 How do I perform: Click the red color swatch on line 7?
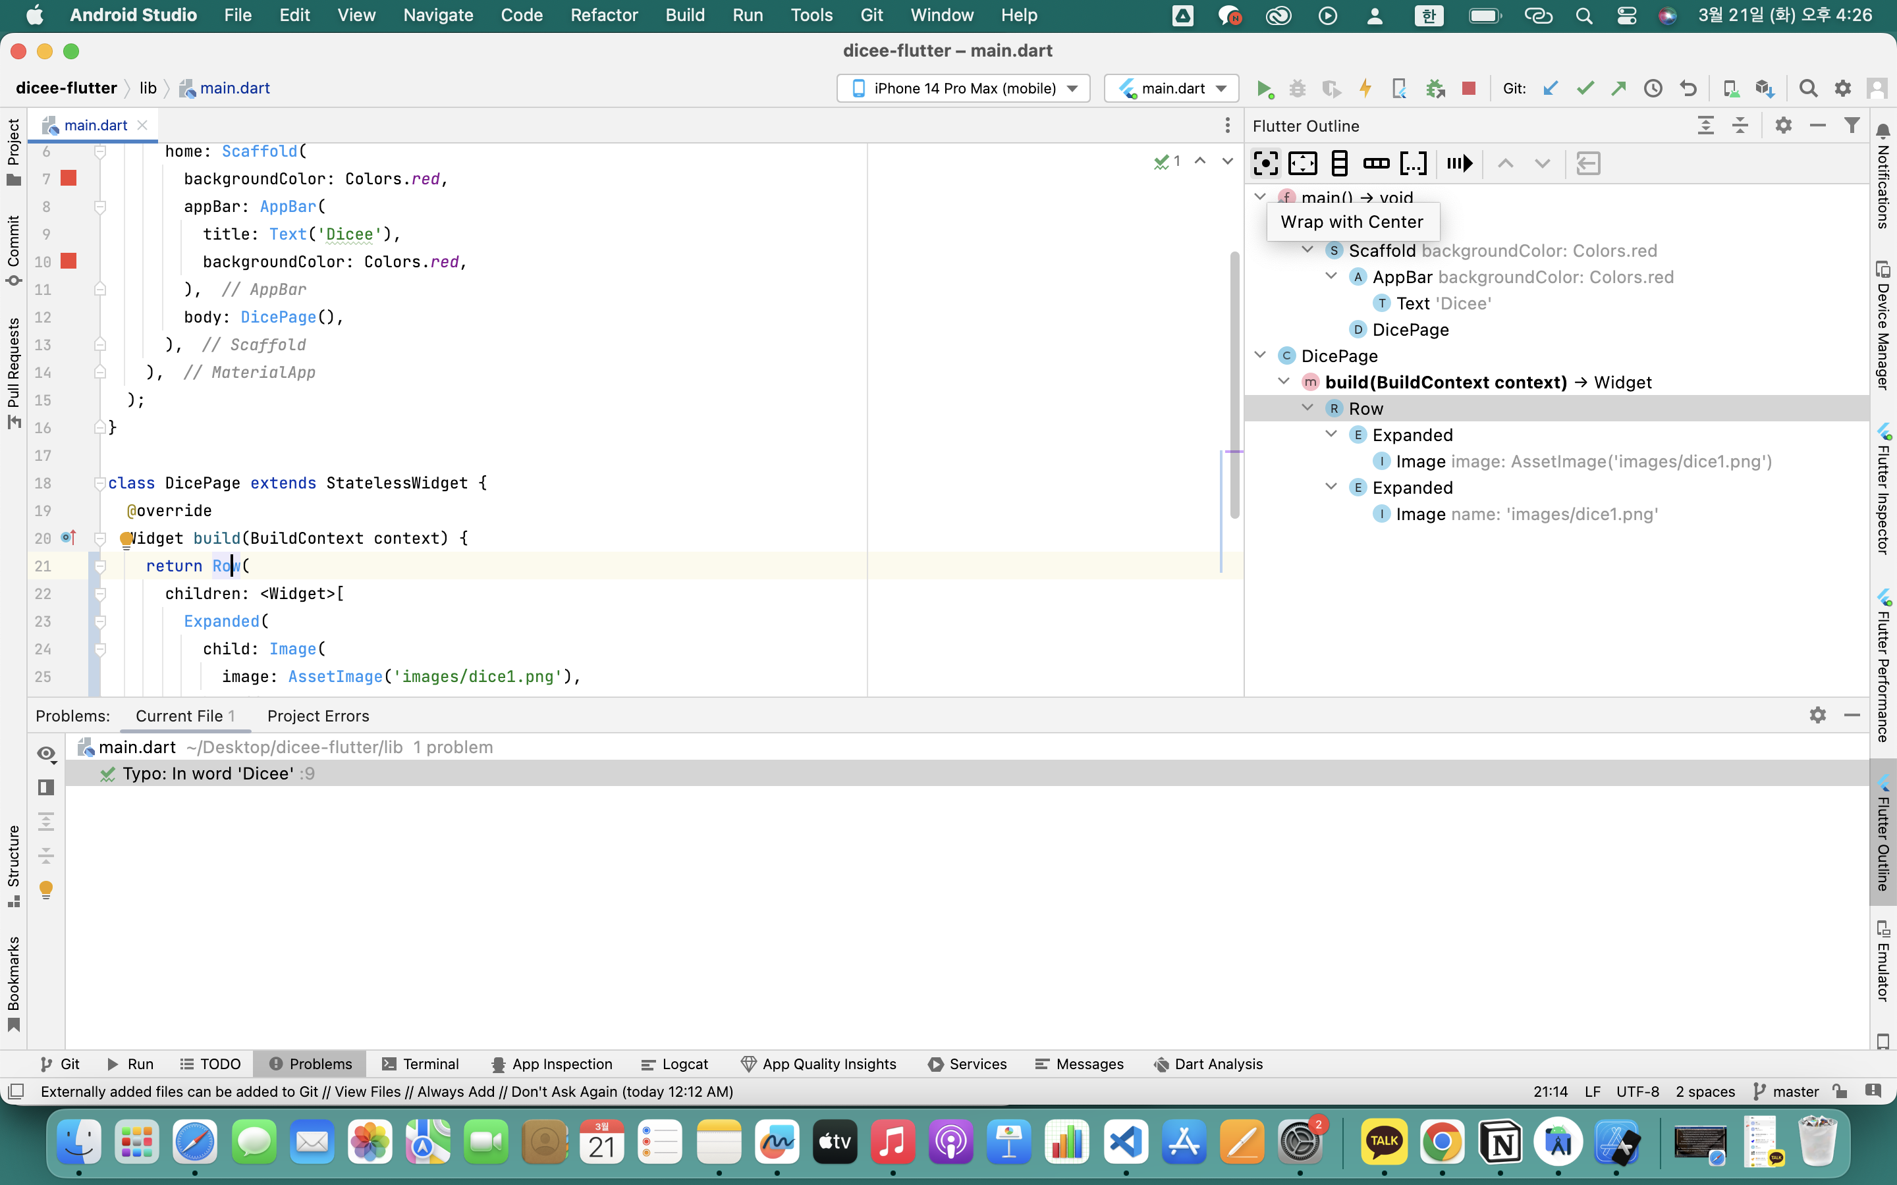click(x=69, y=178)
